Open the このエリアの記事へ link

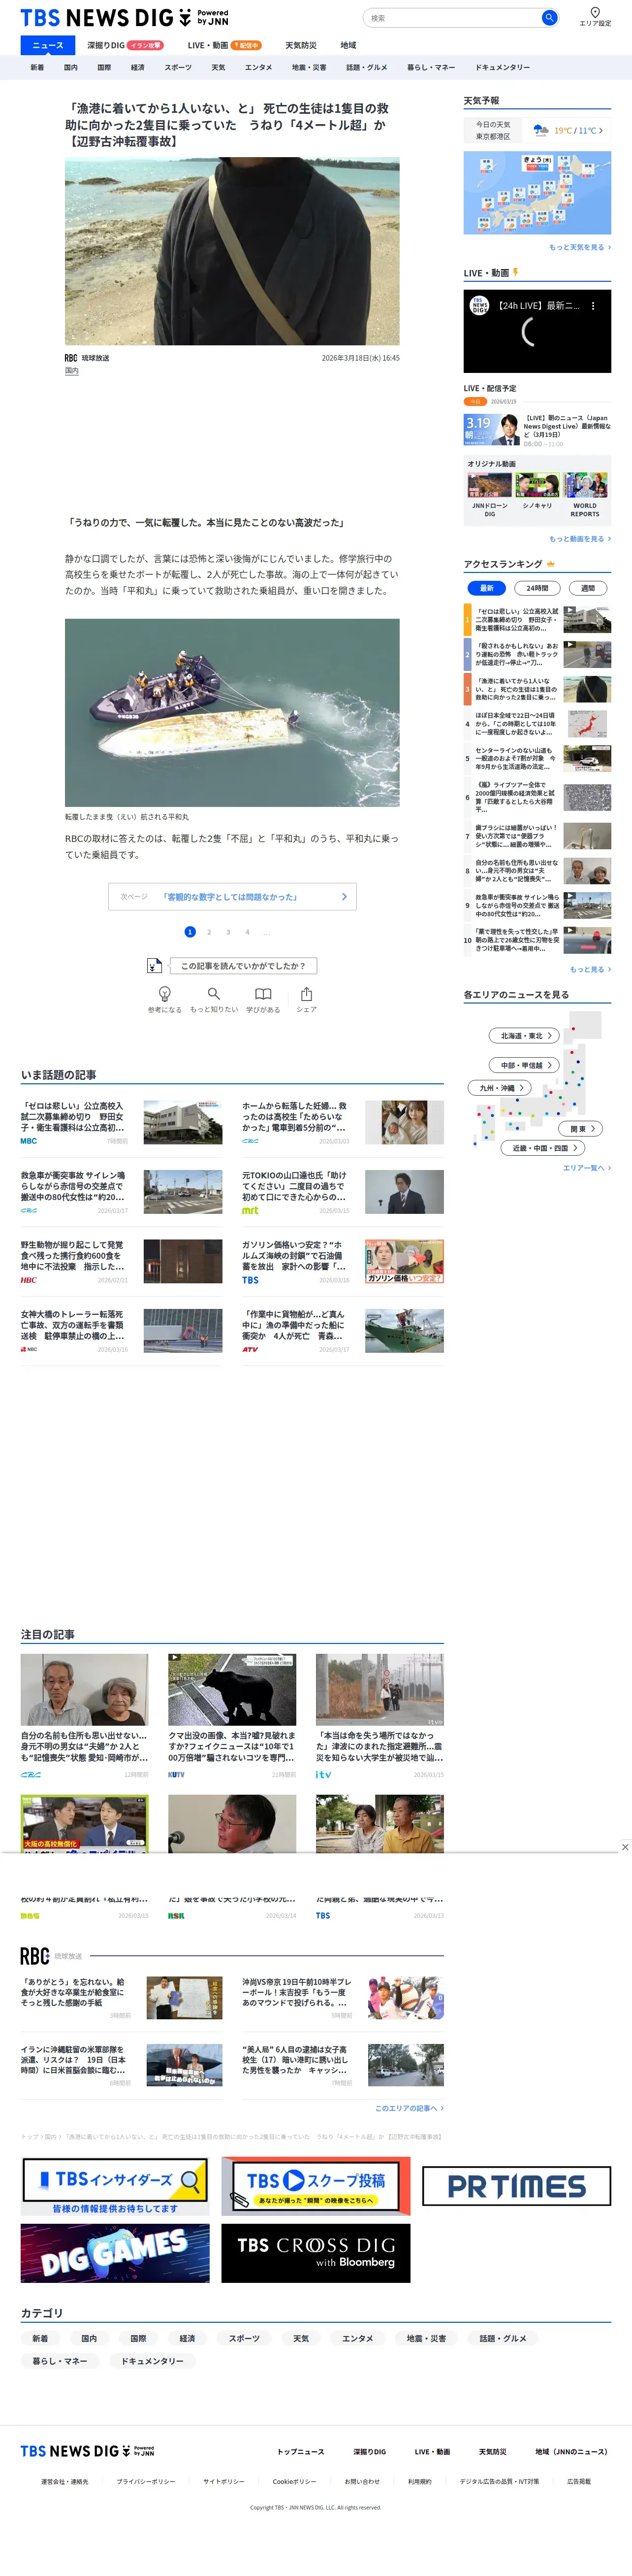410,2108
